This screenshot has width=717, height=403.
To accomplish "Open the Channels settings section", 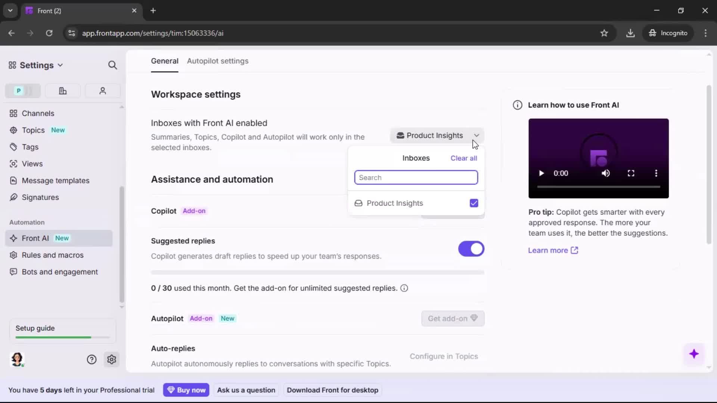I will (37, 113).
